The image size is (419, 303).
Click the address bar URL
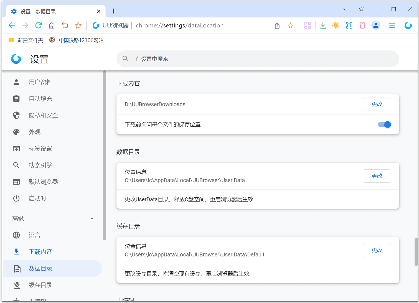(180, 26)
